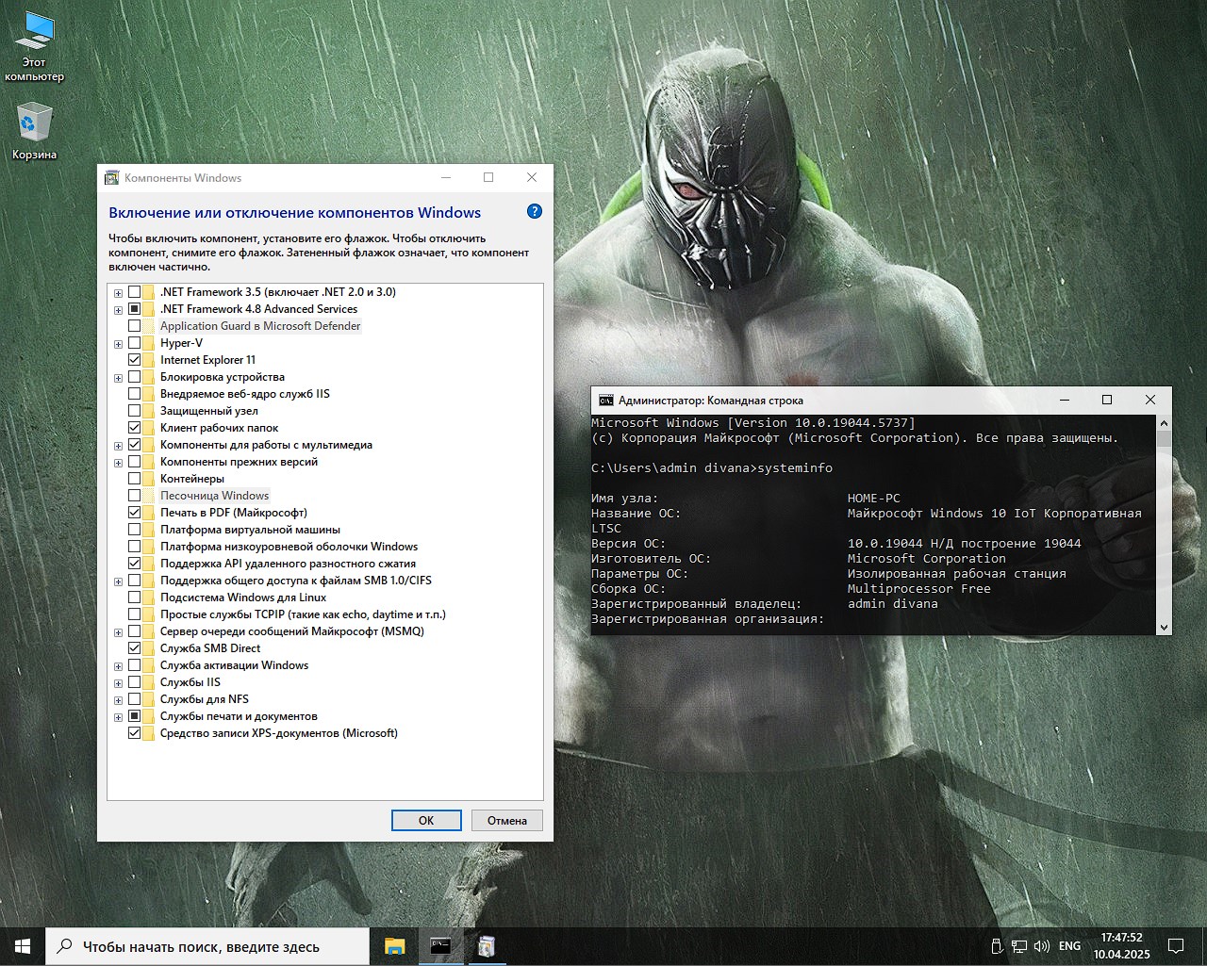Open the notification center icon
This screenshot has width=1207, height=966.
(1176, 946)
